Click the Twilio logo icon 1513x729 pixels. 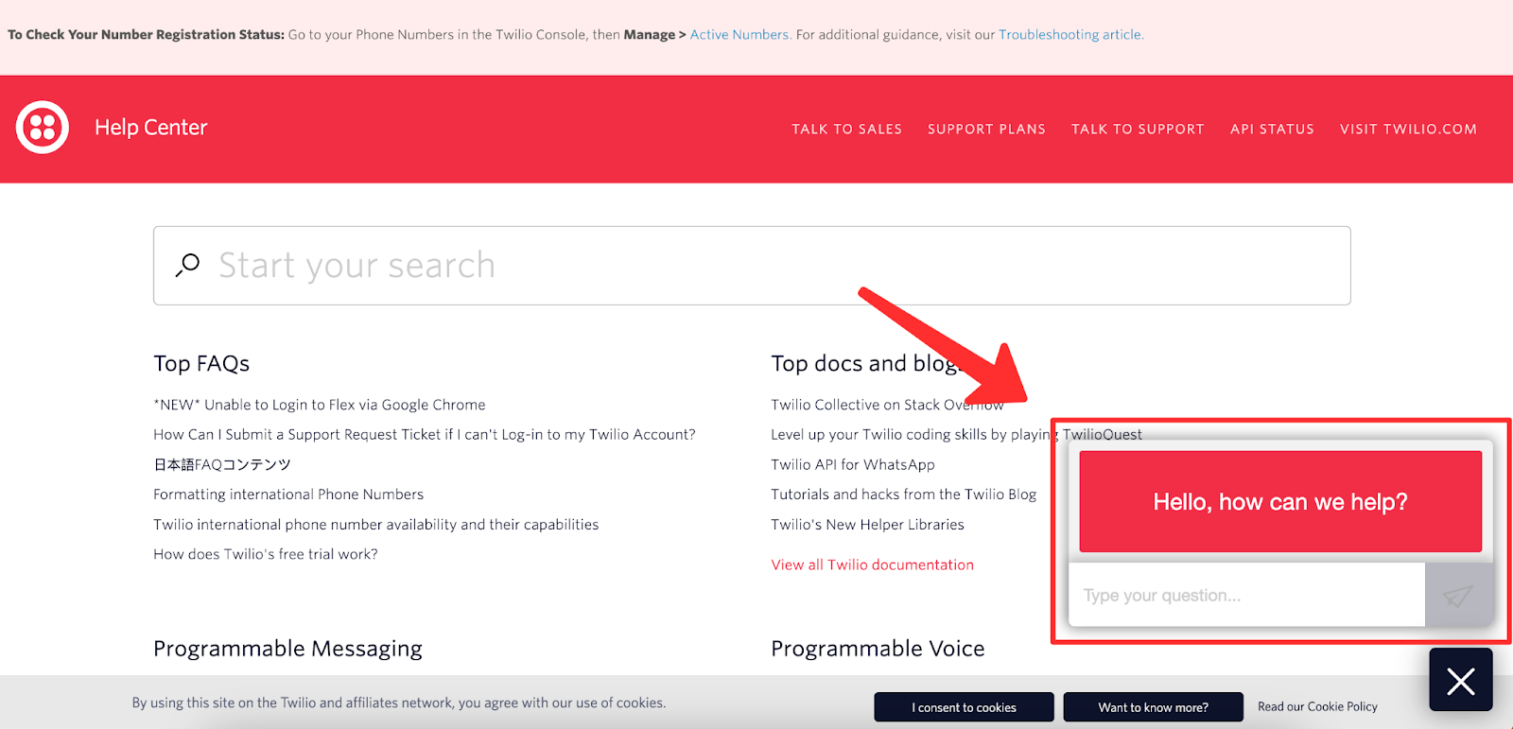pyautogui.click(x=43, y=128)
